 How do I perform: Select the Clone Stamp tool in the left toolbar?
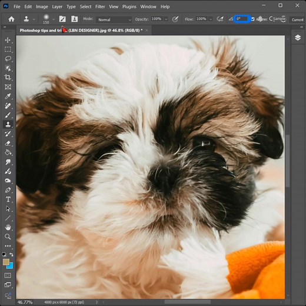pos(8,124)
